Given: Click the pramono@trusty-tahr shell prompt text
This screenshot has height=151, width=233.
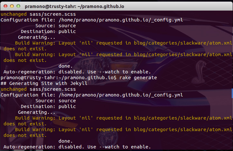Looking at the screenshot, I should click(x=59, y=78).
